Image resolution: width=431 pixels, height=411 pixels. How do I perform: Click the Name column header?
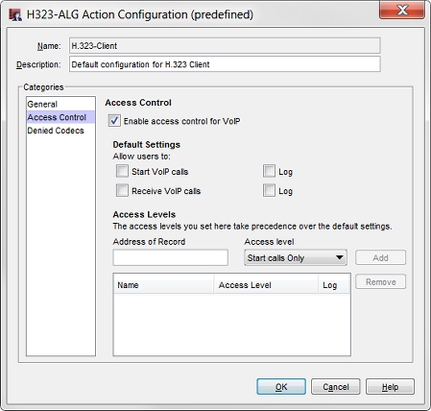pyautogui.click(x=163, y=284)
